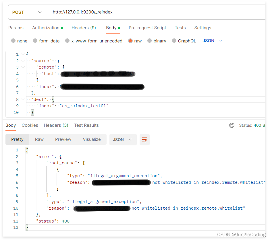
Task: Collapse the dest object at line 8
Action: 23,99
